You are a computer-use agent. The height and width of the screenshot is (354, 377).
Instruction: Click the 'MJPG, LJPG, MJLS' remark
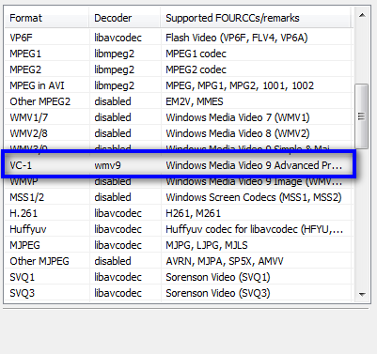pyautogui.click(x=207, y=245)
